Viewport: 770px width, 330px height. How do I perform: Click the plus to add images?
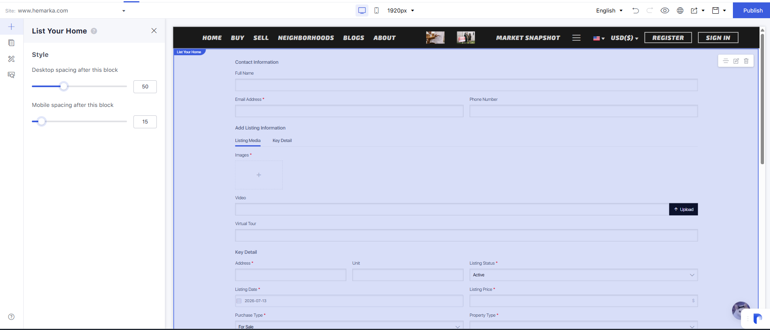[x=259, y=175]
